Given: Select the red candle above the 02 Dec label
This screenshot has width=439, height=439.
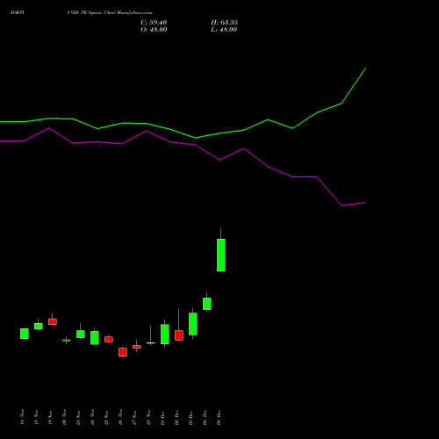Looking at the screenshot, I should click(179, 335).
